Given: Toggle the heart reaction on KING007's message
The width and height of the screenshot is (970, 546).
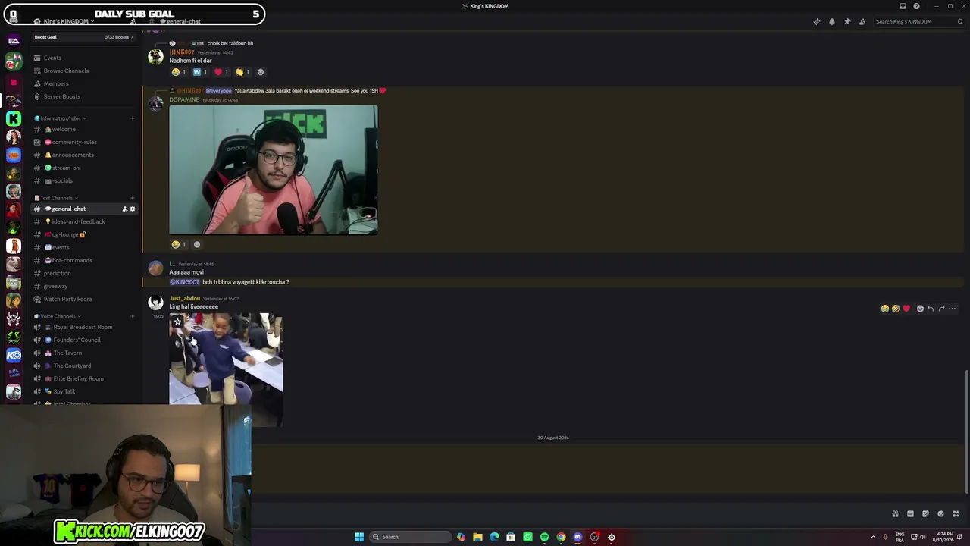Looking at the screenshot, I should coord(221,72).
